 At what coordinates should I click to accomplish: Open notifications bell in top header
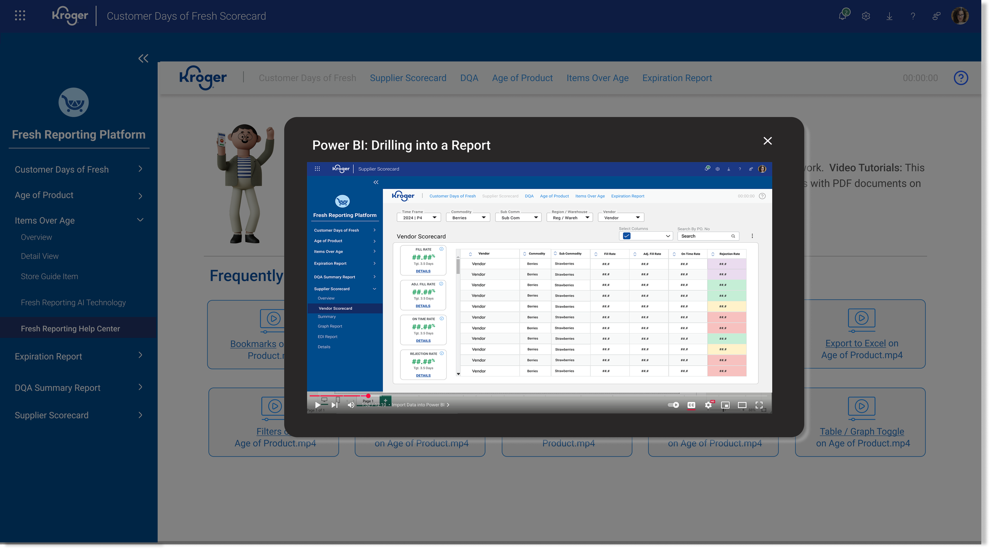point(843,16)
